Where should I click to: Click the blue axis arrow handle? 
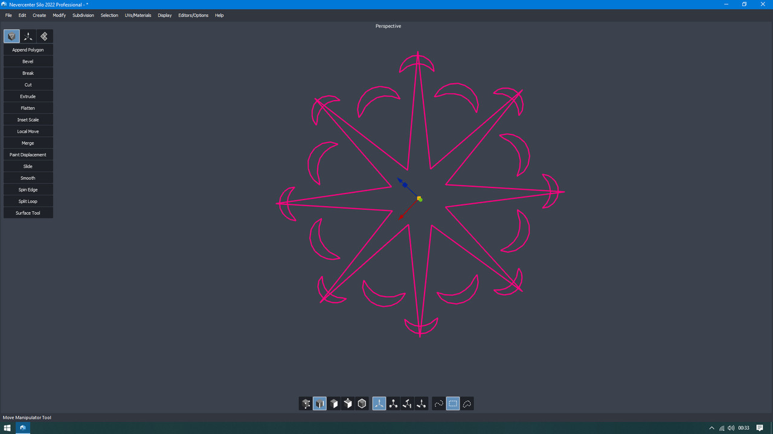pyautogui.click(x=400, y=180)
